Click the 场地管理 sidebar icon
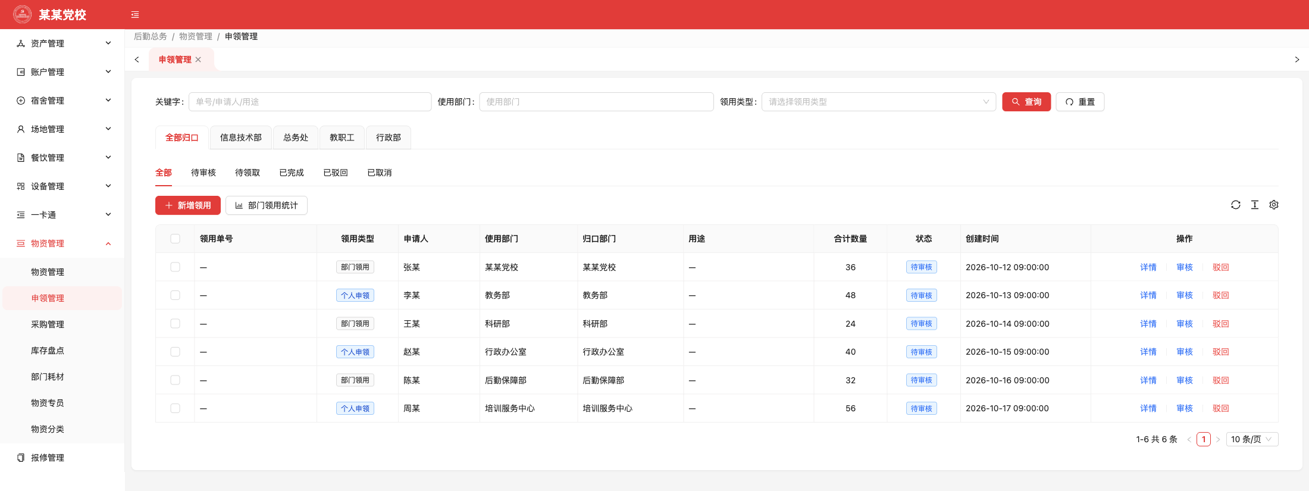The height and width of the screenshot is (491, 1309). point(21,129)
